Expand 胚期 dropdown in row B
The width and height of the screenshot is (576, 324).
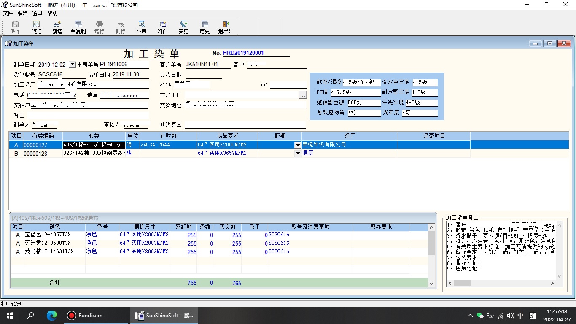pyautogui.click(x=298, y=154)
